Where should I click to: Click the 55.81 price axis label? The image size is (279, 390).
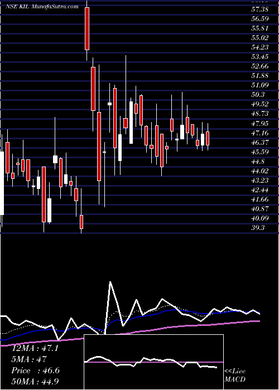[260, 28]
